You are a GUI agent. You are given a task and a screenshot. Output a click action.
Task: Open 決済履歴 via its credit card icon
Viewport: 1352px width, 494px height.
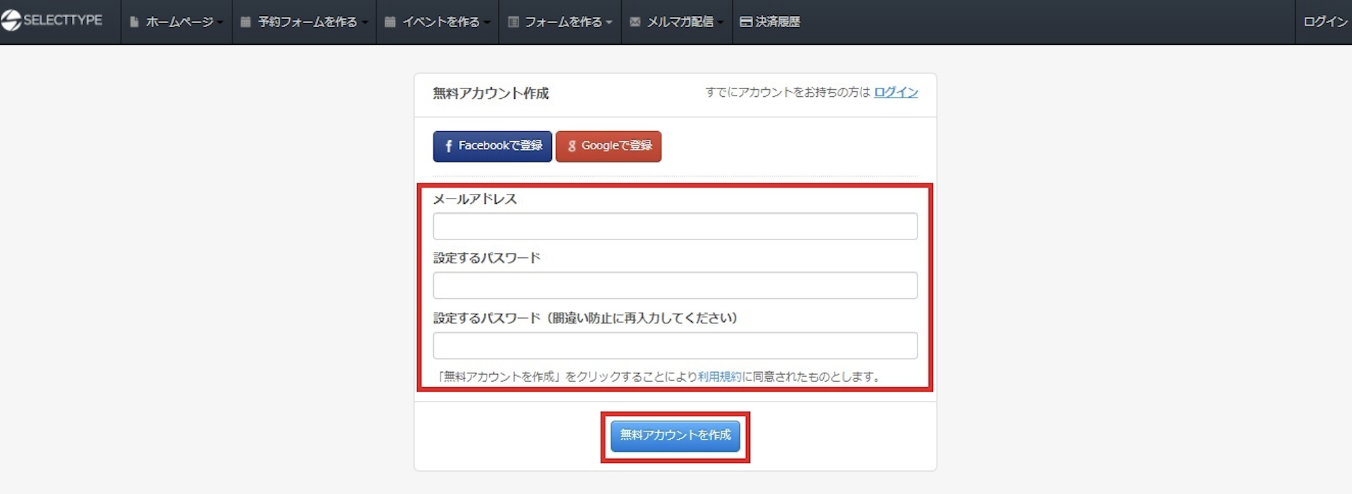(746, 22)
